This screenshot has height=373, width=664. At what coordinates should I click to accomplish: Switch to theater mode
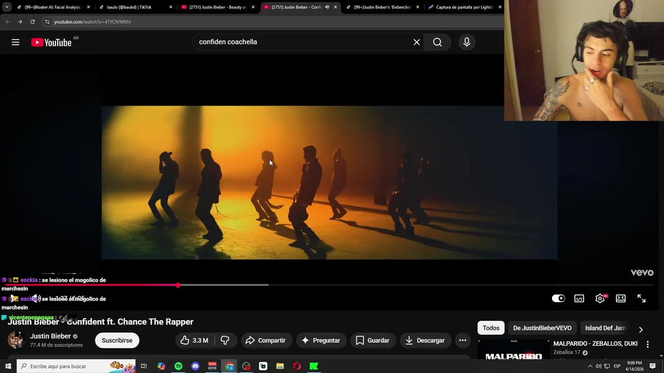point(621,298)
